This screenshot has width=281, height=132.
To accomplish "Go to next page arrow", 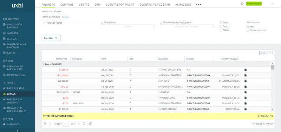I will point(79,124).
